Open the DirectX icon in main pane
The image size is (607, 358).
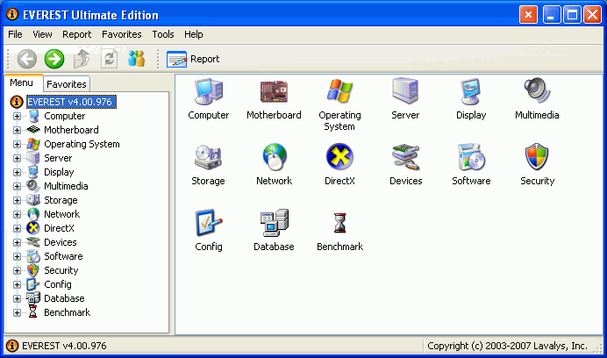pos(339,156)
